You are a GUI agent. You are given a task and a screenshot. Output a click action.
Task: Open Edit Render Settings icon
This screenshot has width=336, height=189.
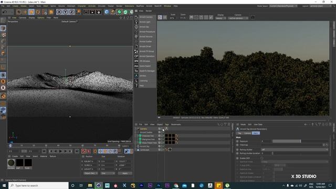(99, 12)
